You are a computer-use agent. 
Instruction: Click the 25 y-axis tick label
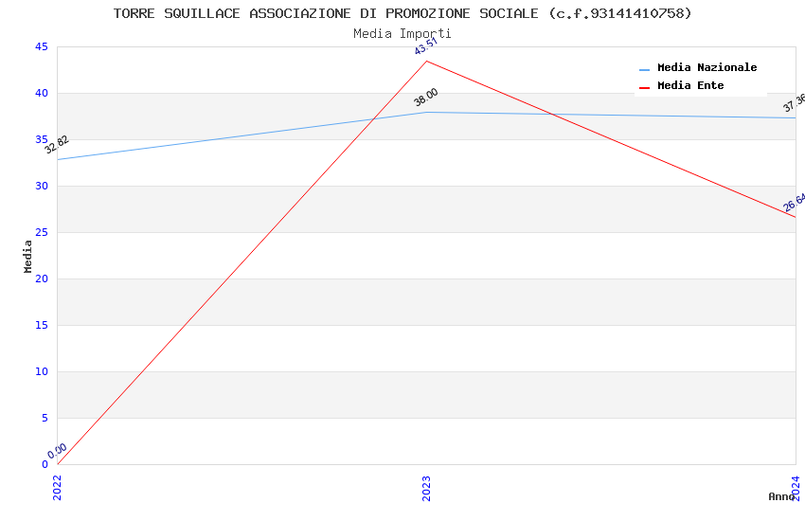click(x=41, y=232)
